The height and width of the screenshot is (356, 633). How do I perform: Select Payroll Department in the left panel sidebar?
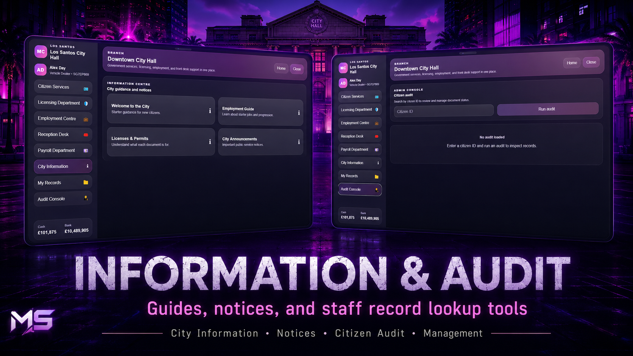coord(63,151)
